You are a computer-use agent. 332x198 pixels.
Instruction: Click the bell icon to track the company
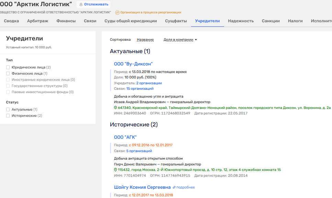(x=81, y=4)
